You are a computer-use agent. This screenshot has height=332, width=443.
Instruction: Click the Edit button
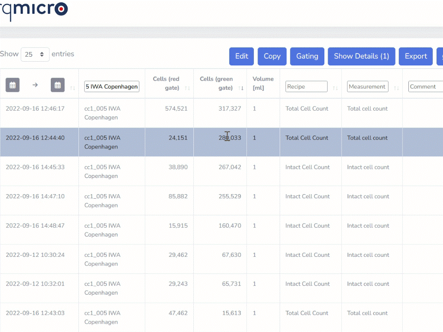[x=241, y=56]
